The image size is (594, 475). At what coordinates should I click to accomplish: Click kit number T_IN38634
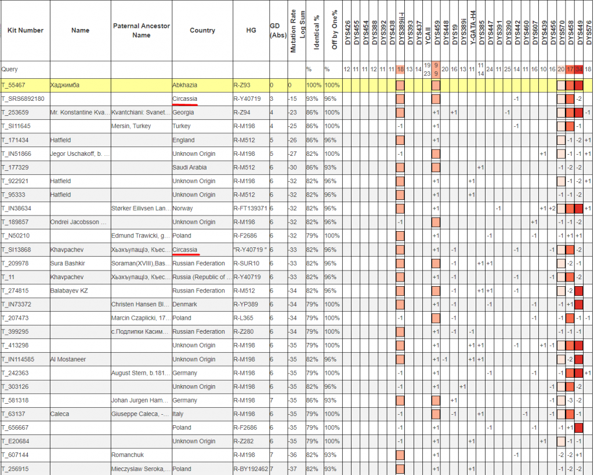tap(16, 208)
